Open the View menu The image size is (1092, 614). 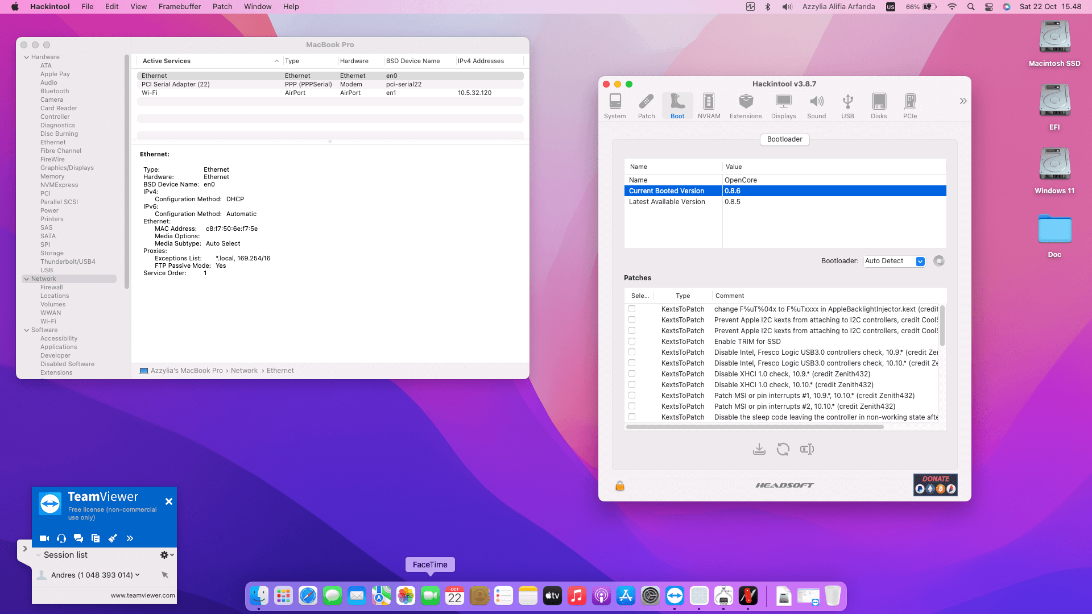tap(138, 7)
